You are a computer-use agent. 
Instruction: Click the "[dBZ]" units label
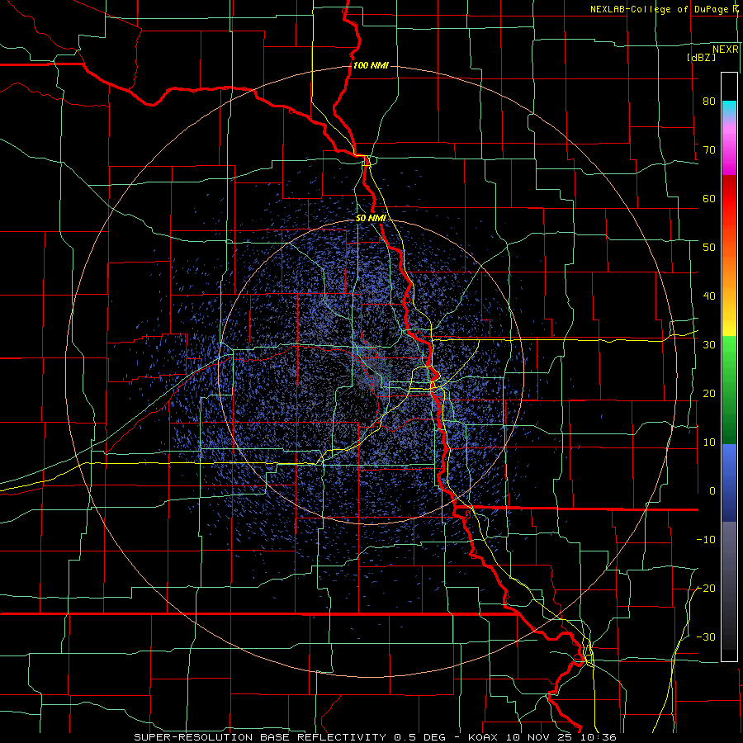coord(701,57)
